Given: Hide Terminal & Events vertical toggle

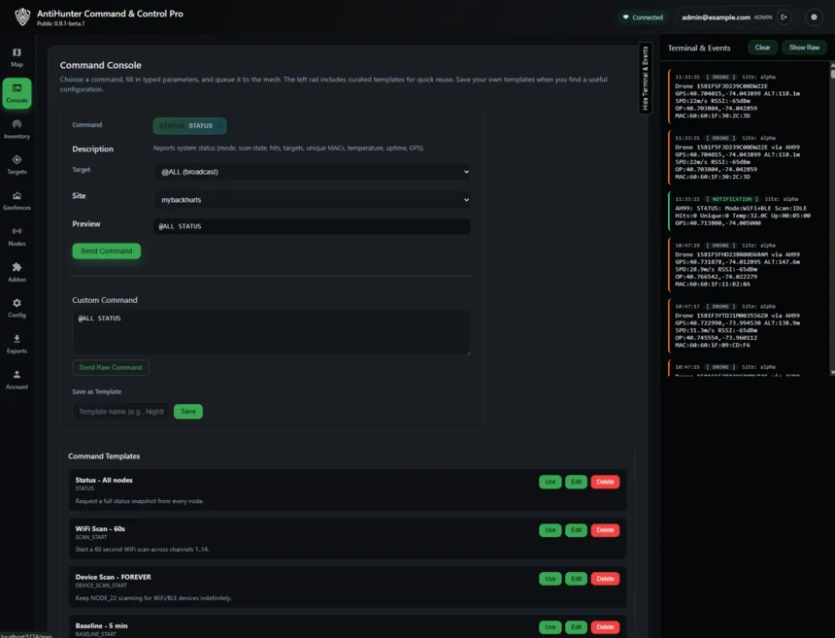Looking at the screenshot, I should coord(645,78).
